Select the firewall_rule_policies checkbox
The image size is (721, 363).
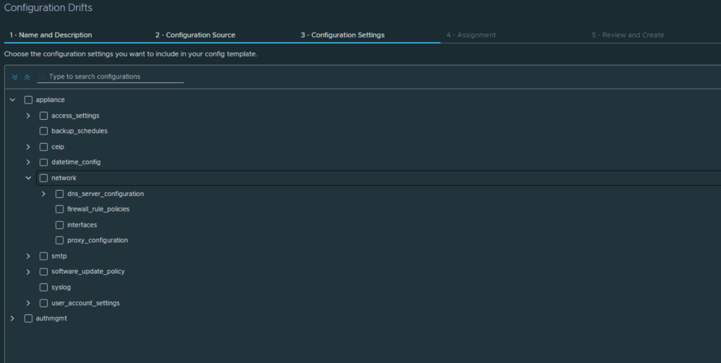pos(59,209)
